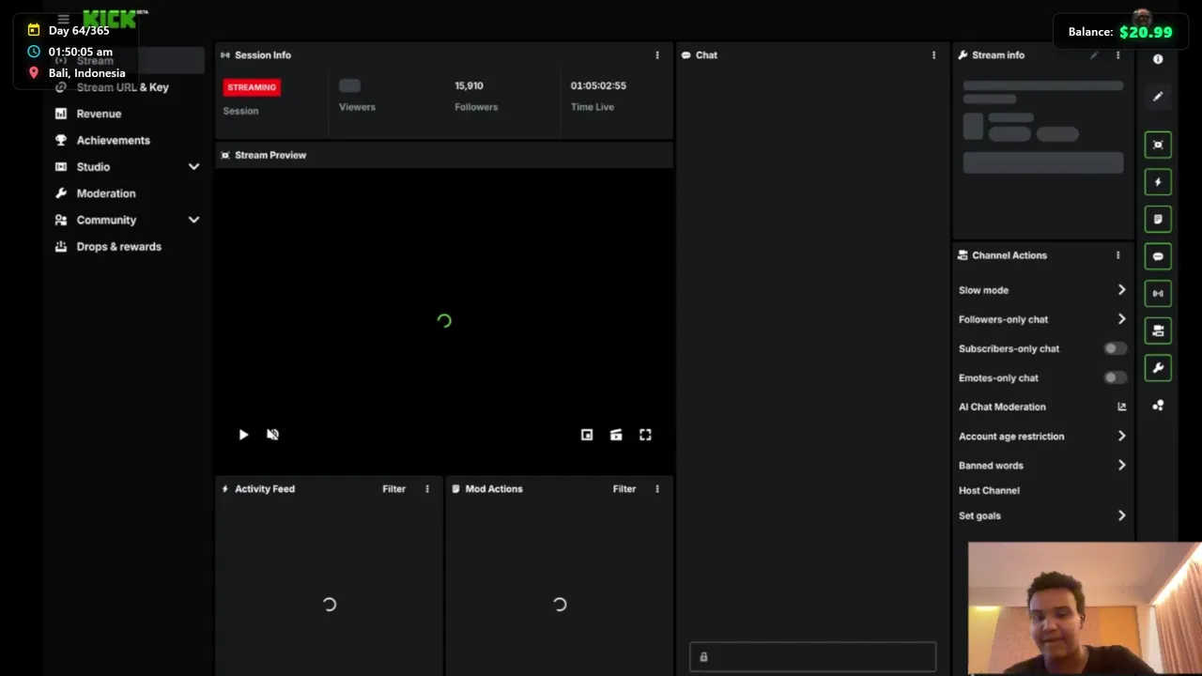Open the Activity Feed Filter
The width and height of the screenshot is (1202, 676).
click(x=393, y=489)
